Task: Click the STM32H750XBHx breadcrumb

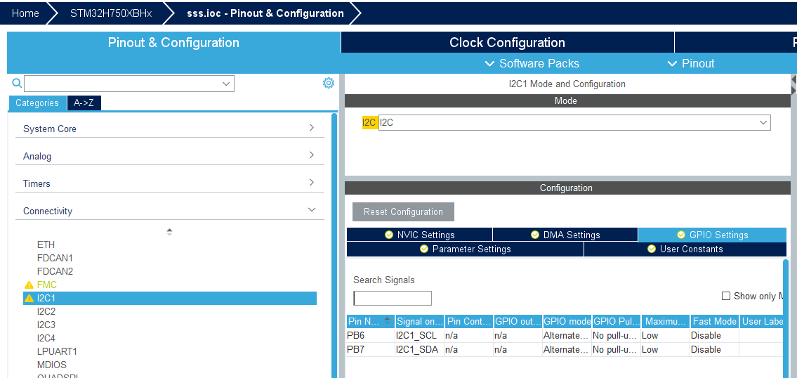Action: pyautogui.click(x=111, y=13)
